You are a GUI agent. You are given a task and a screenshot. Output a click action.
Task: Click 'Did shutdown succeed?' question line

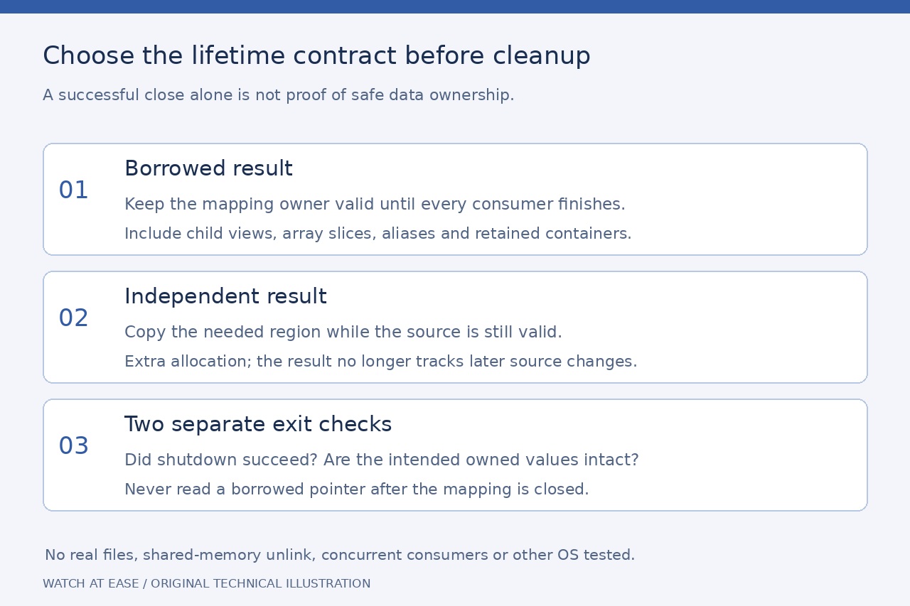[381, 460]
